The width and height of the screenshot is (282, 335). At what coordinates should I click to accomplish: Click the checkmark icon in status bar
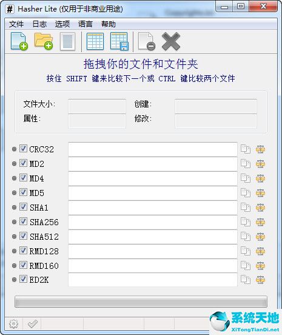point(33,324)
